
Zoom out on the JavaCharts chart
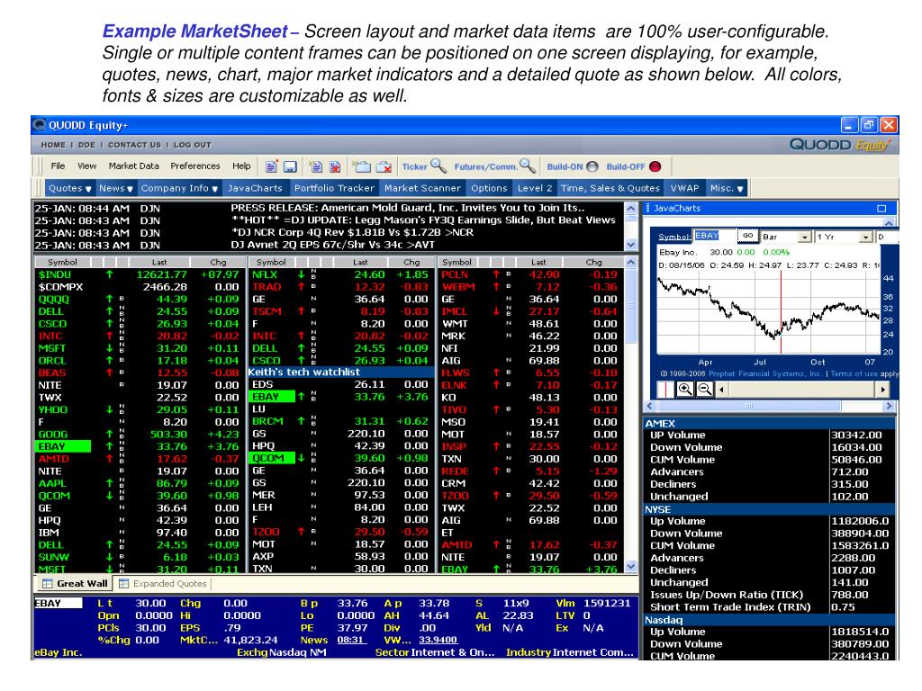(x=704, y=389)
